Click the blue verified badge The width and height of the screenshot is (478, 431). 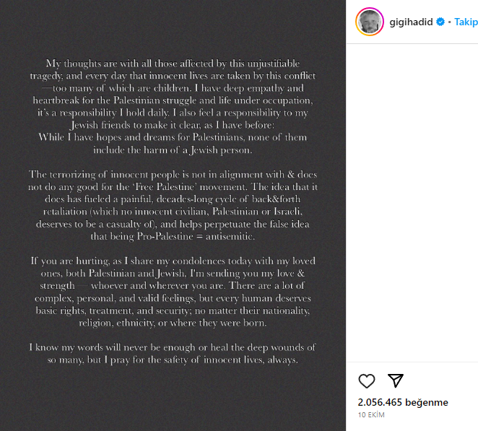tap(440, 22)
